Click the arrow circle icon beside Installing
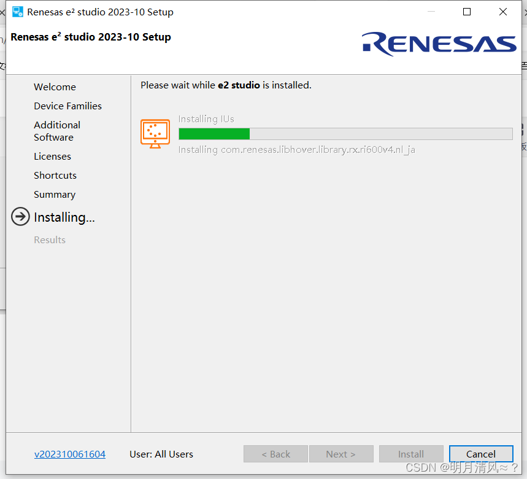 20,216
